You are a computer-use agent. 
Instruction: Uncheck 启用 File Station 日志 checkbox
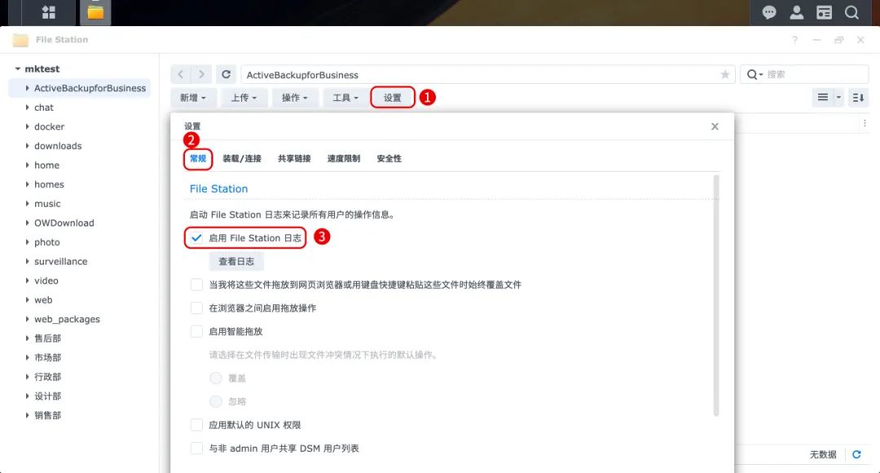[196, 239]
